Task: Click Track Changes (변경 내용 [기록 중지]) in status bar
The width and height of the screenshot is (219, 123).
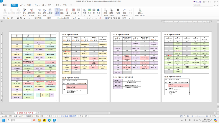Action: tap(69, 116)
